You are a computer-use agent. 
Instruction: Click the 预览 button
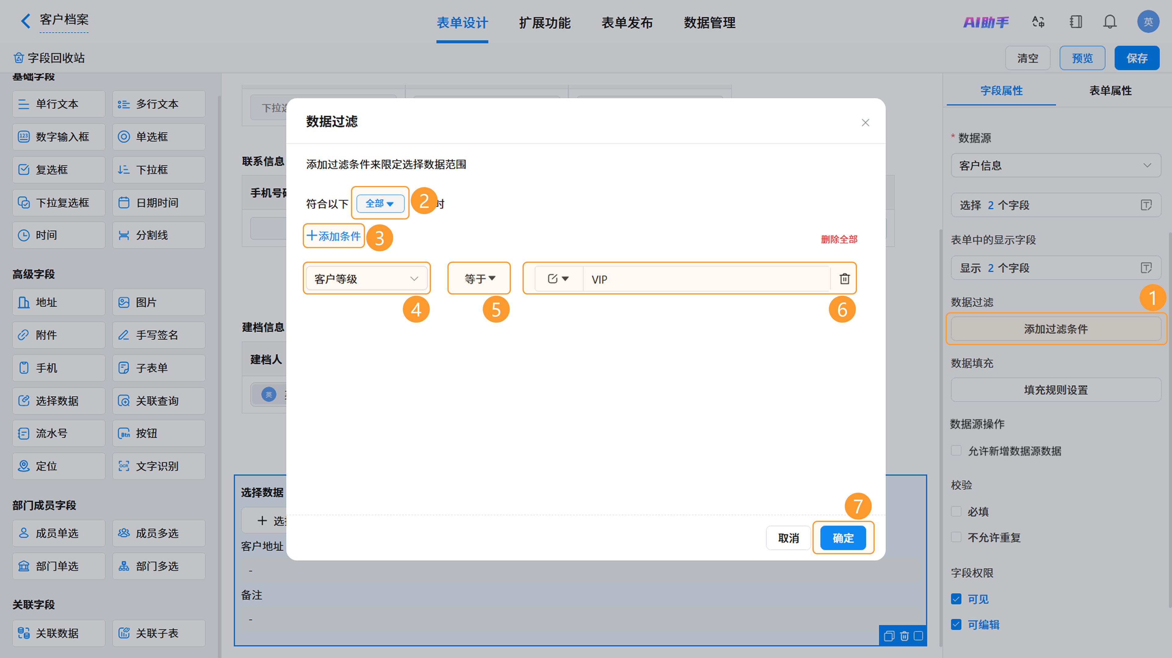pos(1082,58)
